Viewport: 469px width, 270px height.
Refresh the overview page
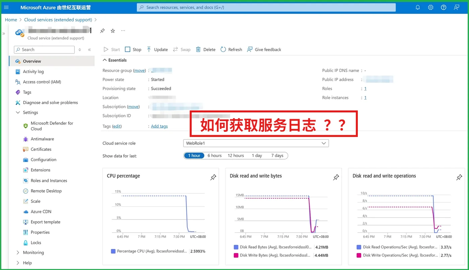point(231,50)
